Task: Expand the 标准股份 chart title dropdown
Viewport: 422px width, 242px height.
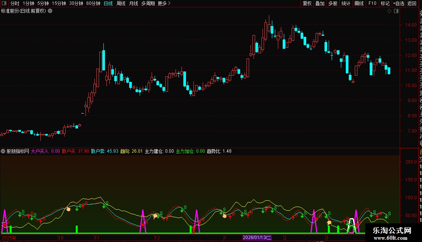Action: pyautogui.click(x=50, y=11)
